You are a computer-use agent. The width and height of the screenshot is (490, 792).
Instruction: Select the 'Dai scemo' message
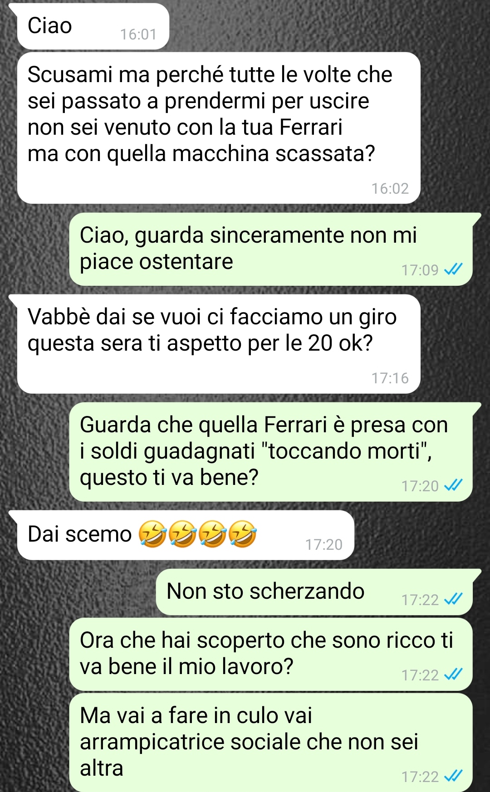(186, 535)
